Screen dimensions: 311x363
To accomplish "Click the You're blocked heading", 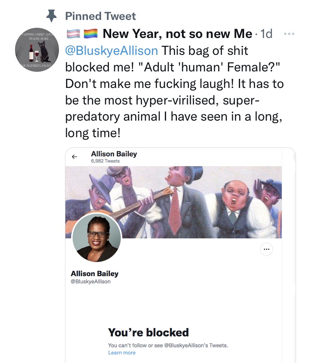I will coord(148,333).
